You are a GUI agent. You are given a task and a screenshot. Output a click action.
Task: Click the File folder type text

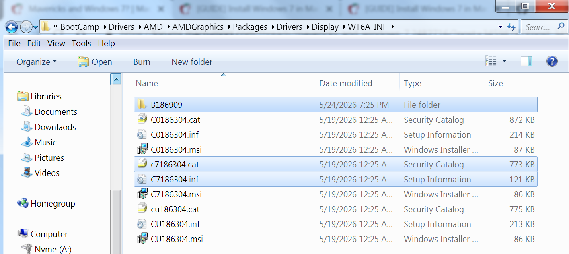point(422,105)
